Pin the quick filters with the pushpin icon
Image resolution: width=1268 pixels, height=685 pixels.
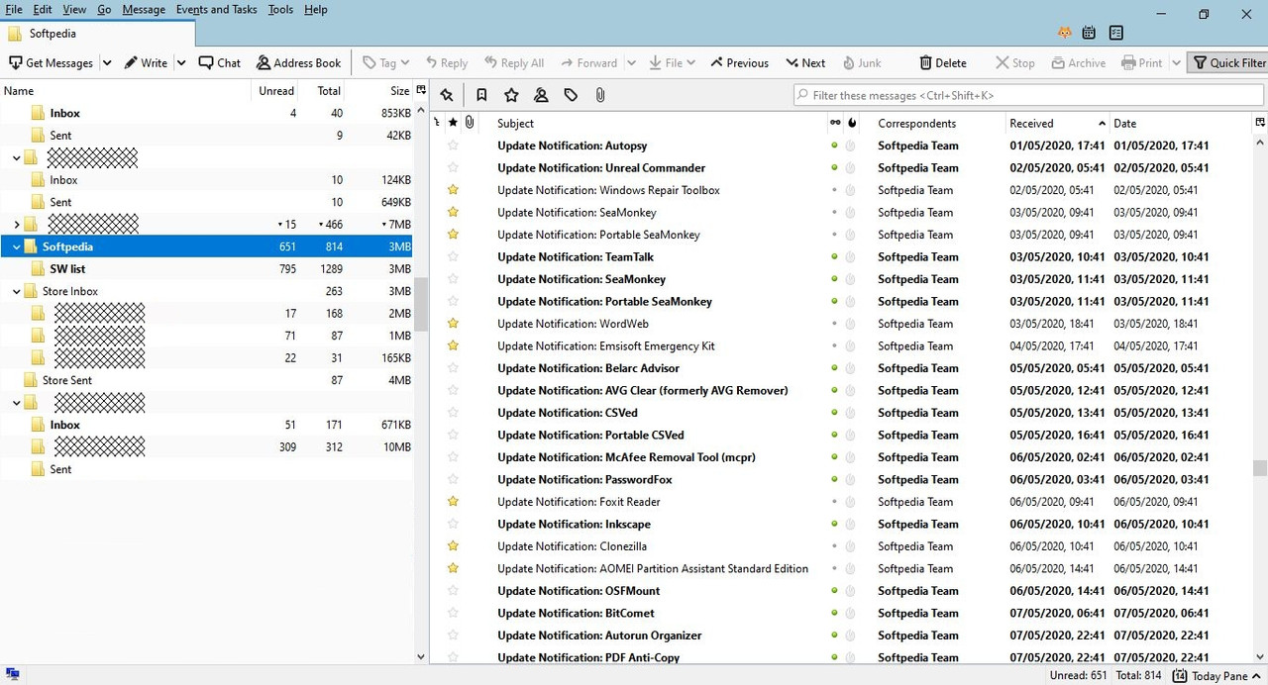[x=447, y=95]
